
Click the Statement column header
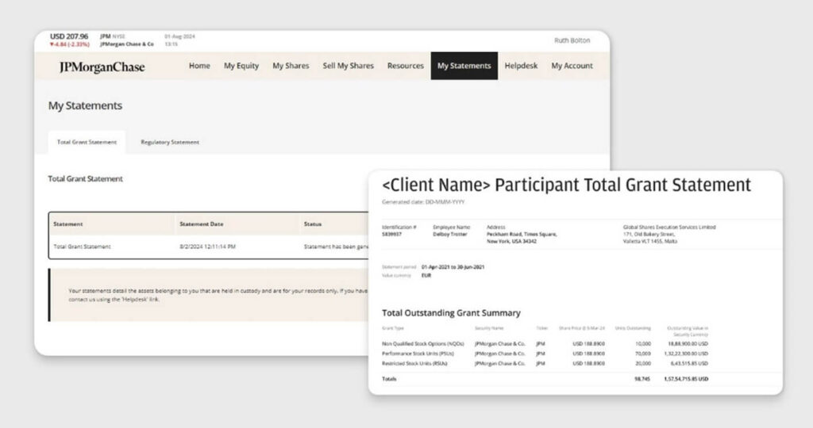click(68, 224)
